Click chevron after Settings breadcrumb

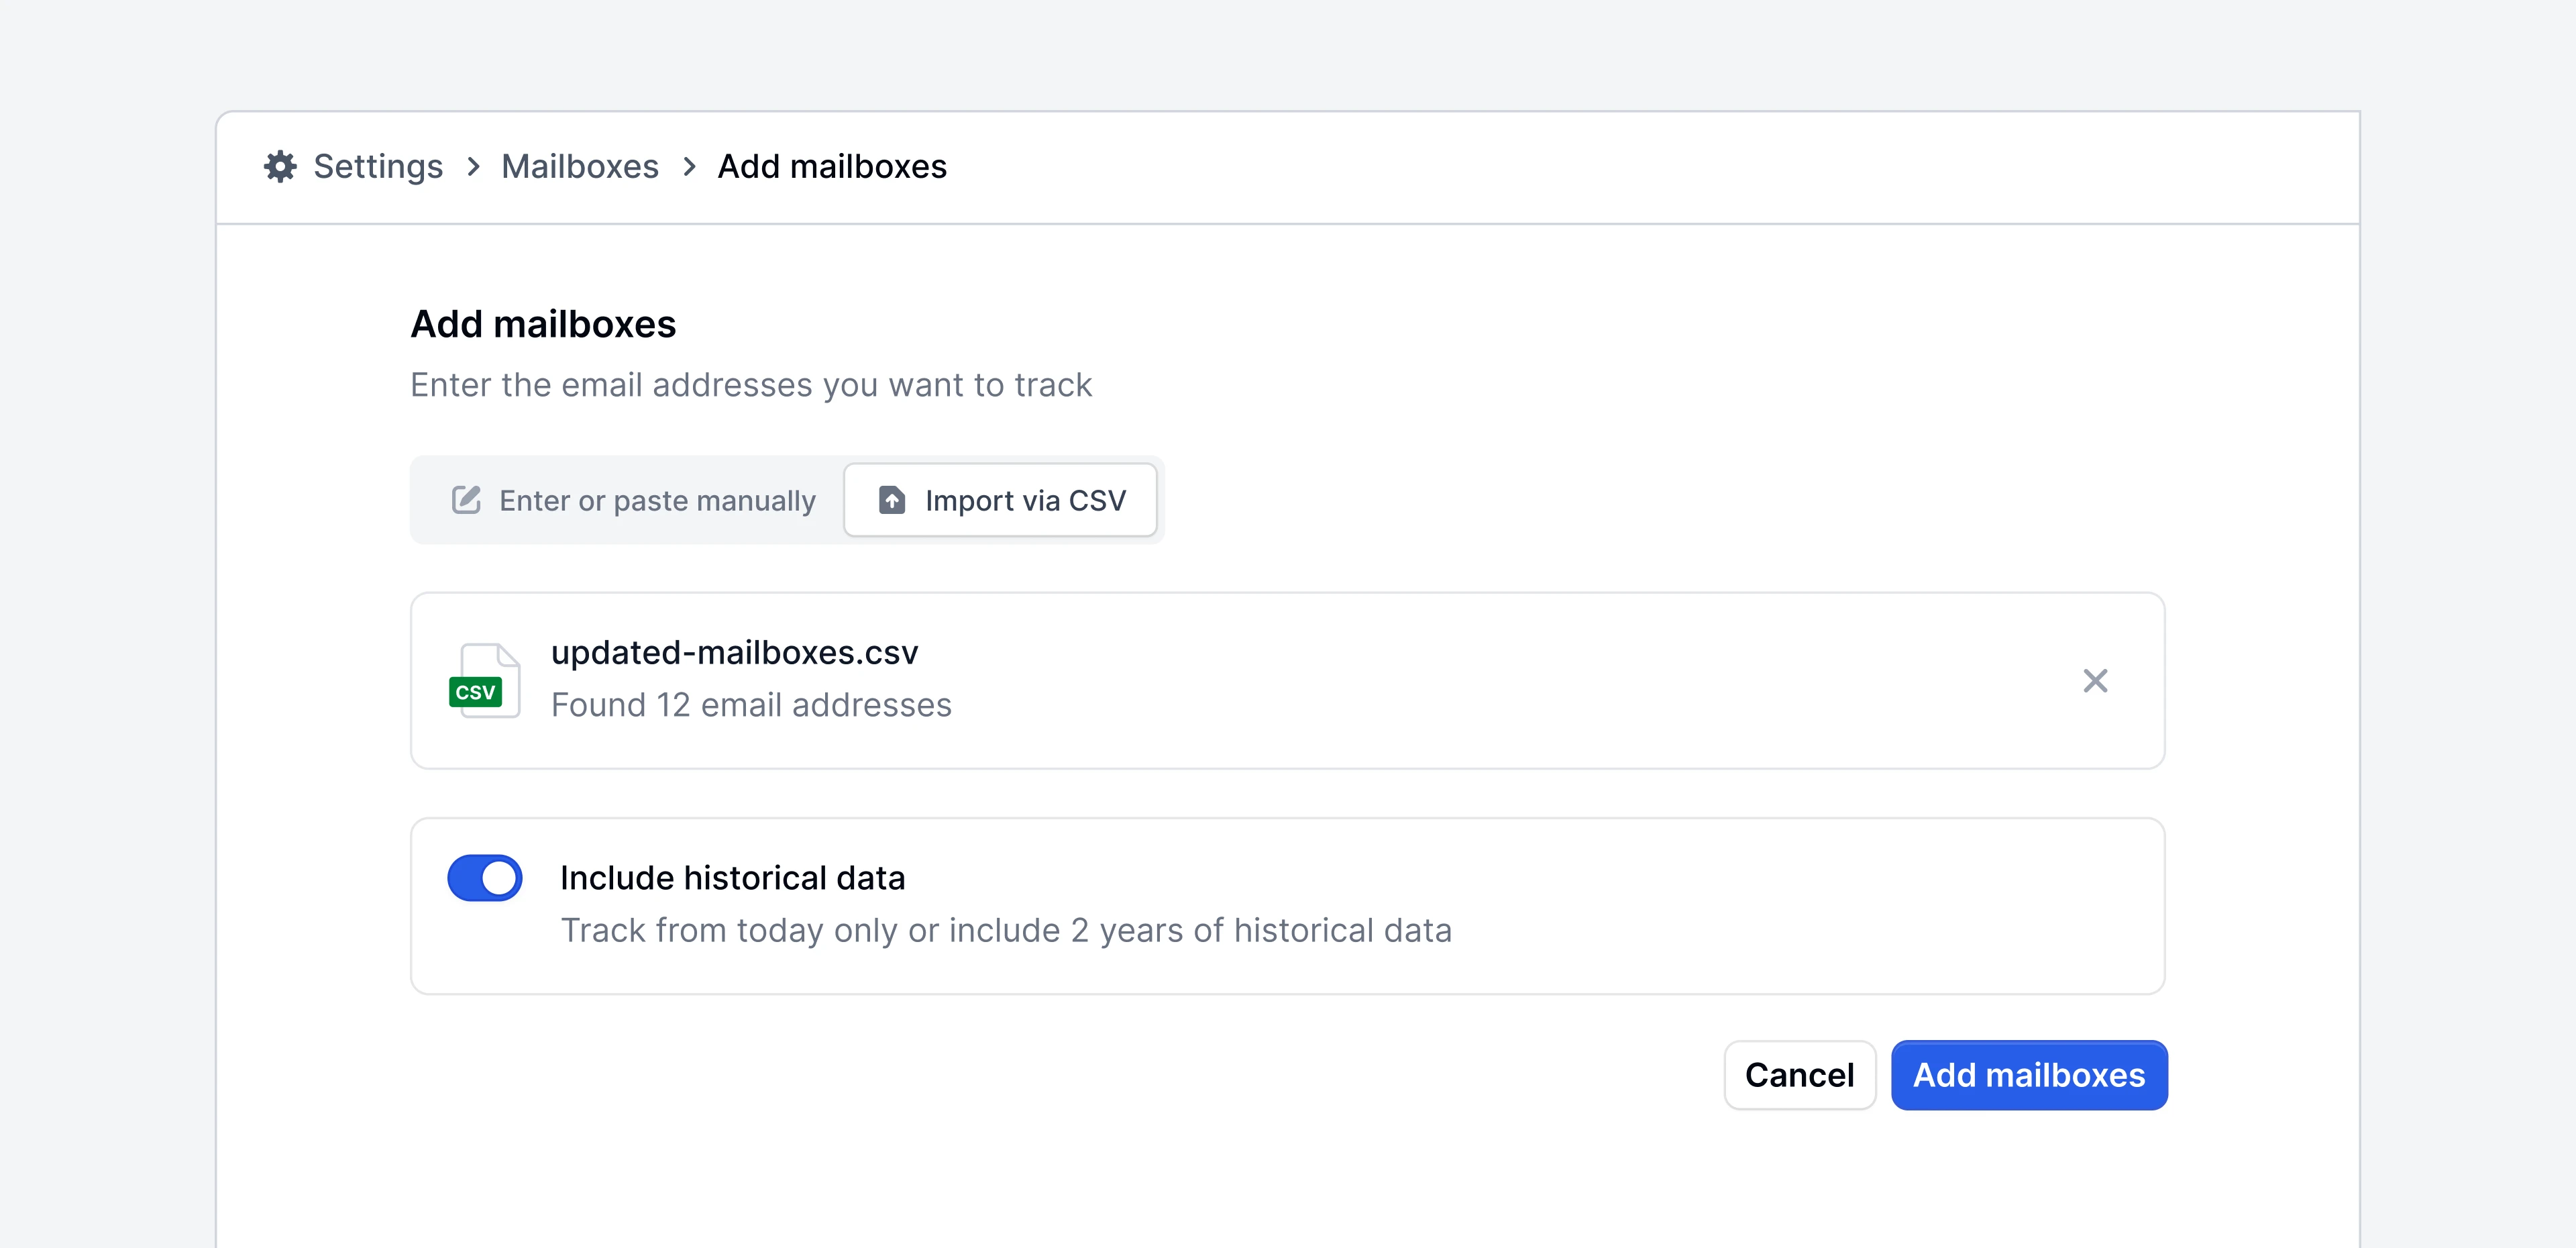473,166
